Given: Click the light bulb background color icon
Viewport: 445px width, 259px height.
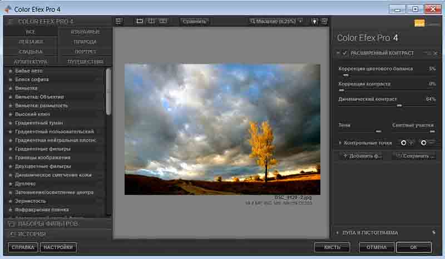Looking at the screenshot, I should click(x=314, y=21).
